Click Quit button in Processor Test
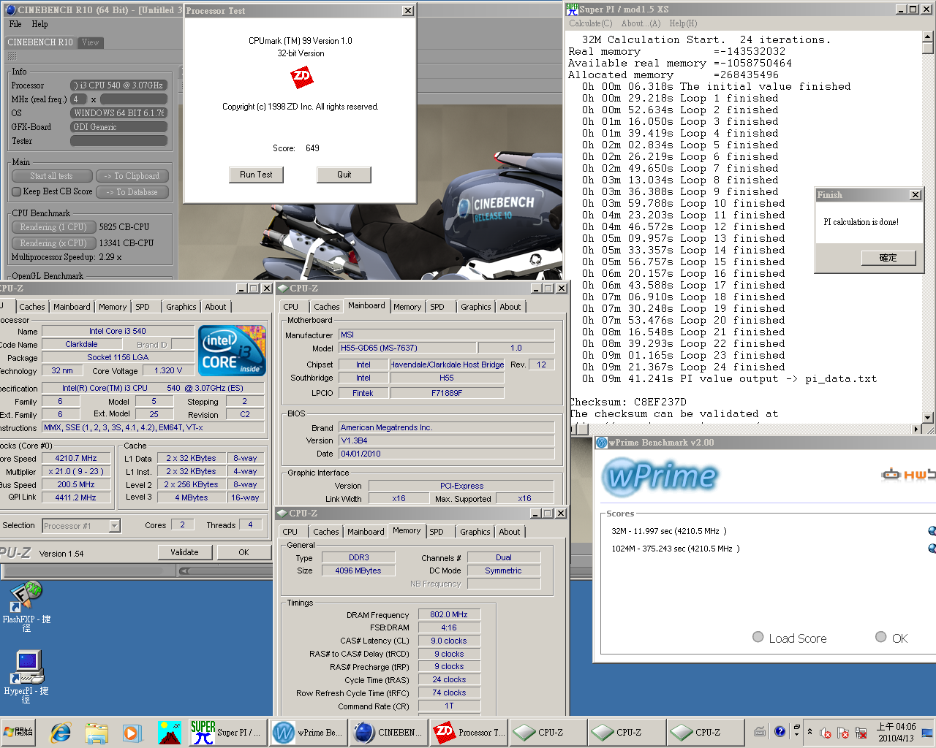 (x=344, y=175)
